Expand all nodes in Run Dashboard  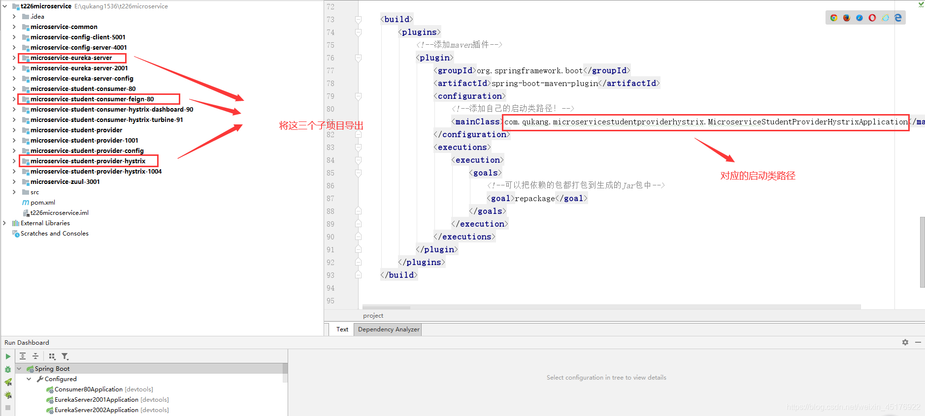pyautogui.click(x=23, y=357)
